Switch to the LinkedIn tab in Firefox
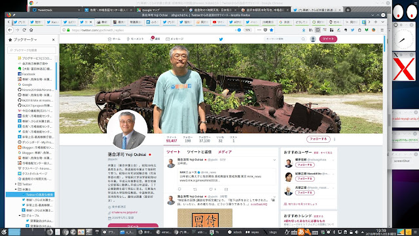The width and height of the screenshot is (419, 236). click(153, 22)
